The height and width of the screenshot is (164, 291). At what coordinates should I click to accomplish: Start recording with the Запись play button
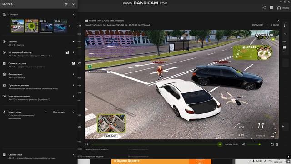(73, 41)
